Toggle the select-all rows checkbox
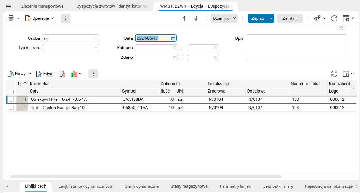Screen dimensions: 360x193 click(x=11, y=92)
